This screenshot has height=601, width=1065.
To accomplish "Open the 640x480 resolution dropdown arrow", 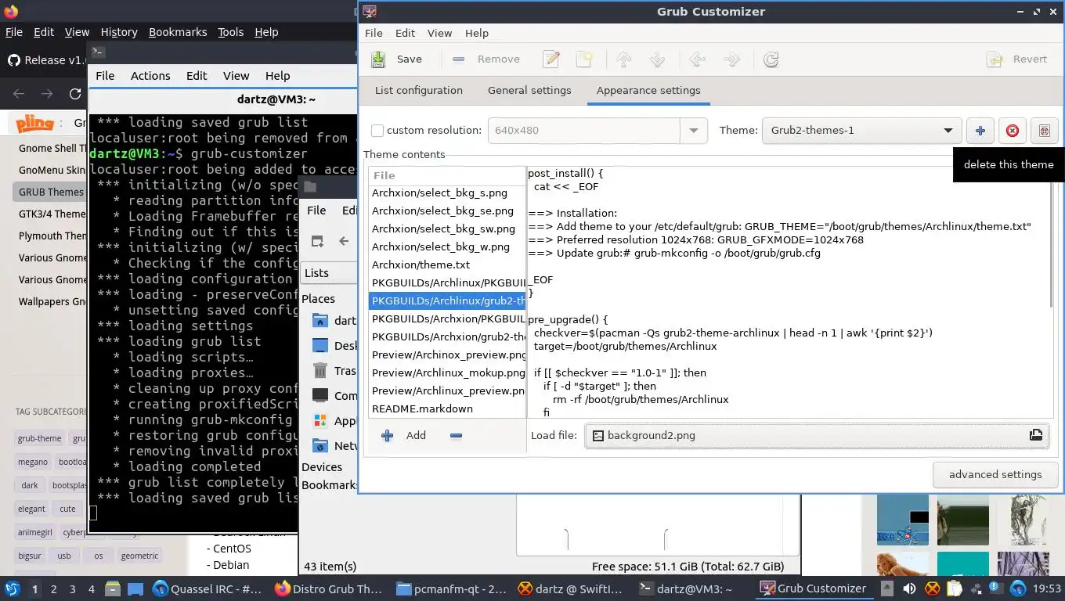I will [x=693, y=131].
